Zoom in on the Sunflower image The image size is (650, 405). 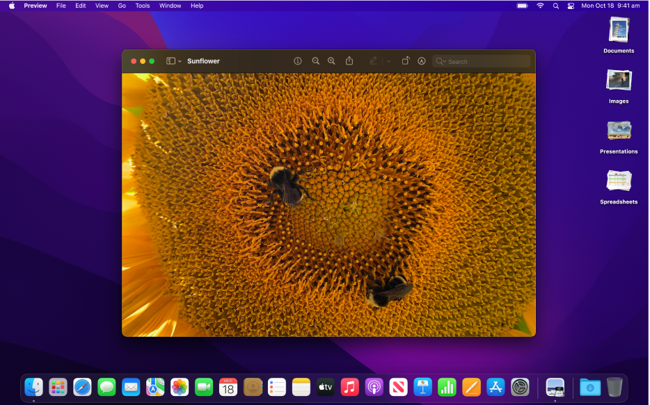click(331, 60)
